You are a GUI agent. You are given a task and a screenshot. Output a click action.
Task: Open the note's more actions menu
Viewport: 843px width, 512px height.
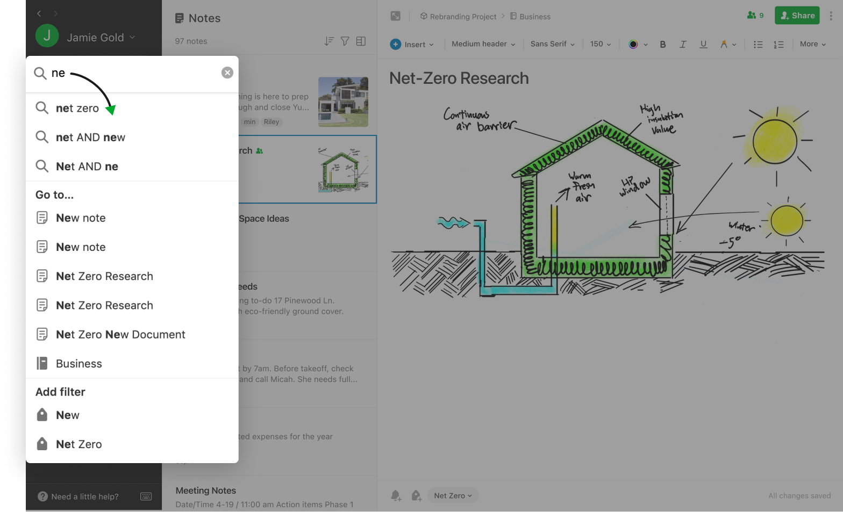pyautogui.click(x=831, y=16)
